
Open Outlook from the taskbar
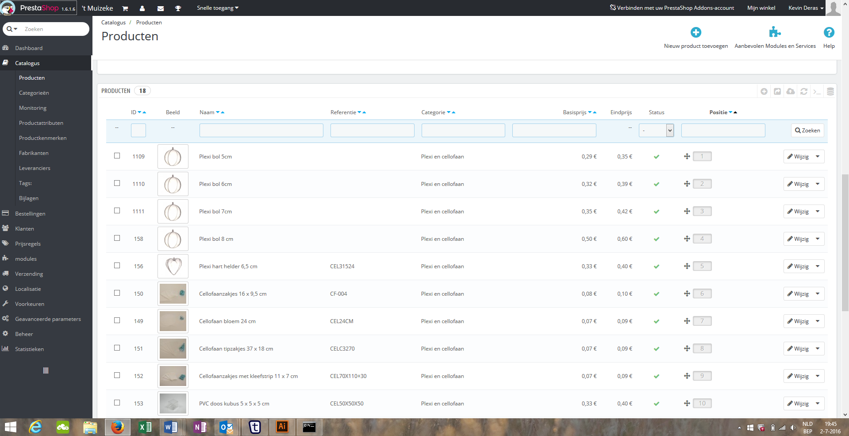tap(227, 427)
